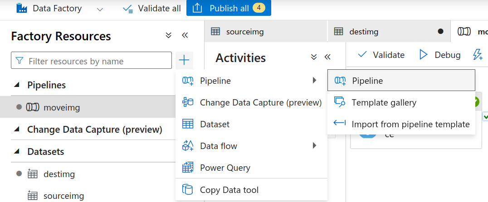Viewport: 488px width, 202px height.
Task: Select Import from pipeline template
Action: pyautogui.click(x=401, y=124)
